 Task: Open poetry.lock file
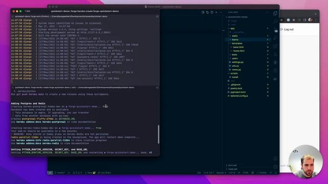(x=236, y=88)
